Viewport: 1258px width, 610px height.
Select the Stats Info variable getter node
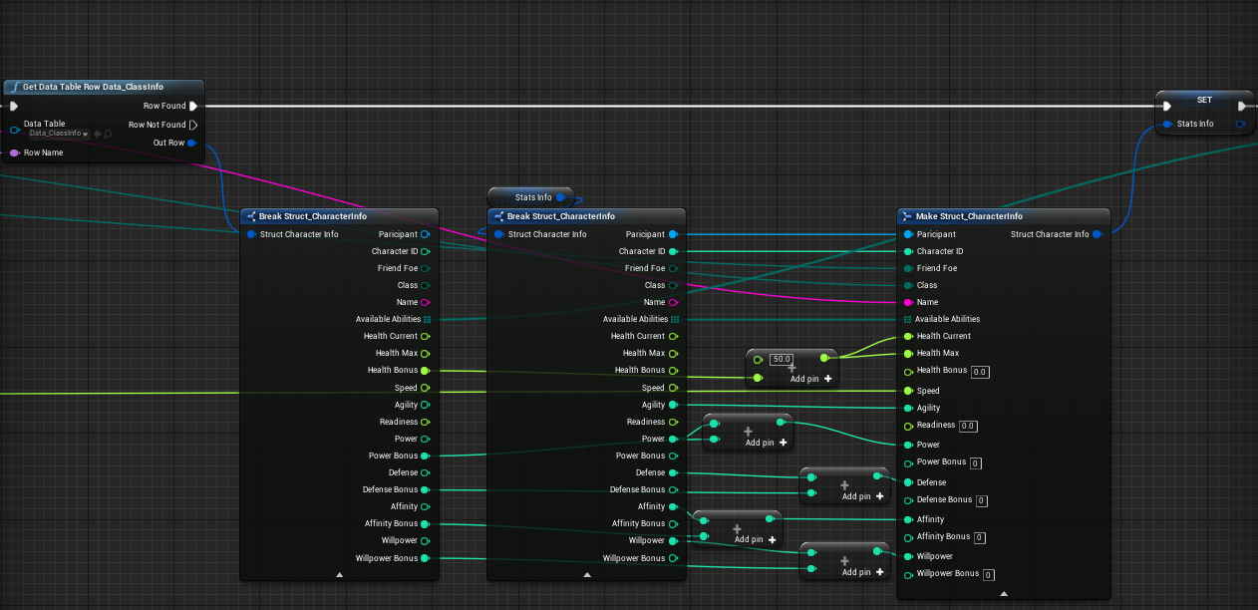coord(528,196)
